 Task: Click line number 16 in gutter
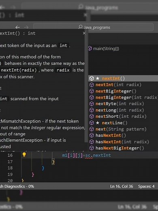(x=10, y=155)
